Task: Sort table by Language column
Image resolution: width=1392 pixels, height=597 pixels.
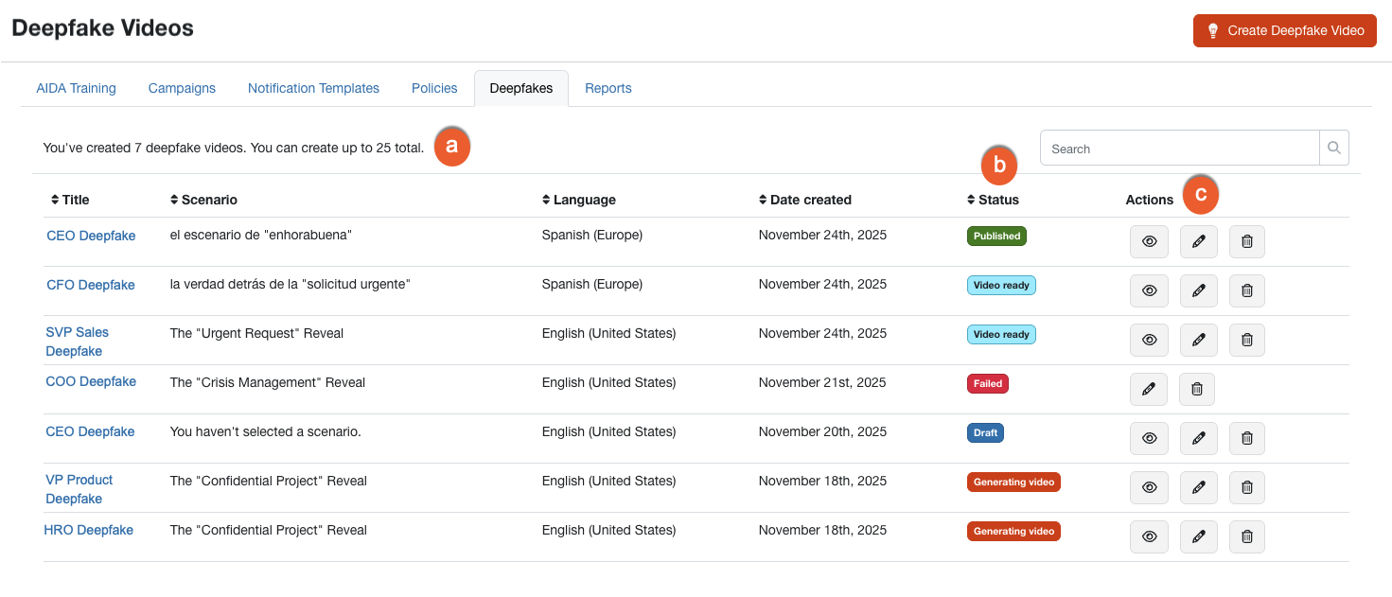Action: 579,200
